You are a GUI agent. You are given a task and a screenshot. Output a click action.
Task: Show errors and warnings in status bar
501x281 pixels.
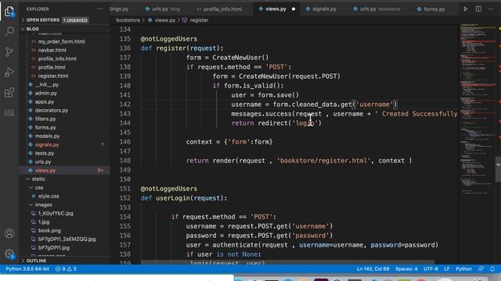pyautogui.click(x=66, y=269)
